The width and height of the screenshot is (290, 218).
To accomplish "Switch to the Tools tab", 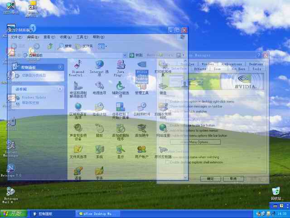I will pos(257,69).
